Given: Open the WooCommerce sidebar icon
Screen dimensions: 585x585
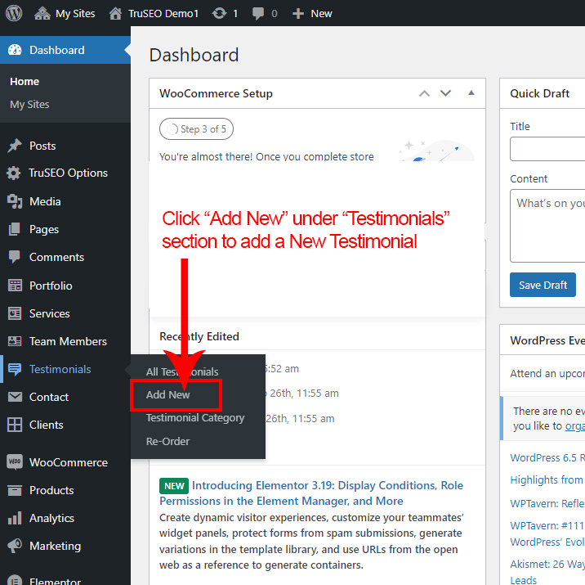Looking at the screenshot, I should point(15,462).
